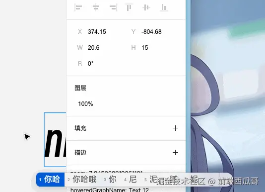
Task: Add a new stroke with plus icon
Action: pos(175,153)
